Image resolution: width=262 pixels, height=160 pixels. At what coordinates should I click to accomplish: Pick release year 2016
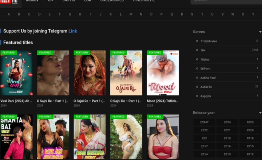pos(227,146)
